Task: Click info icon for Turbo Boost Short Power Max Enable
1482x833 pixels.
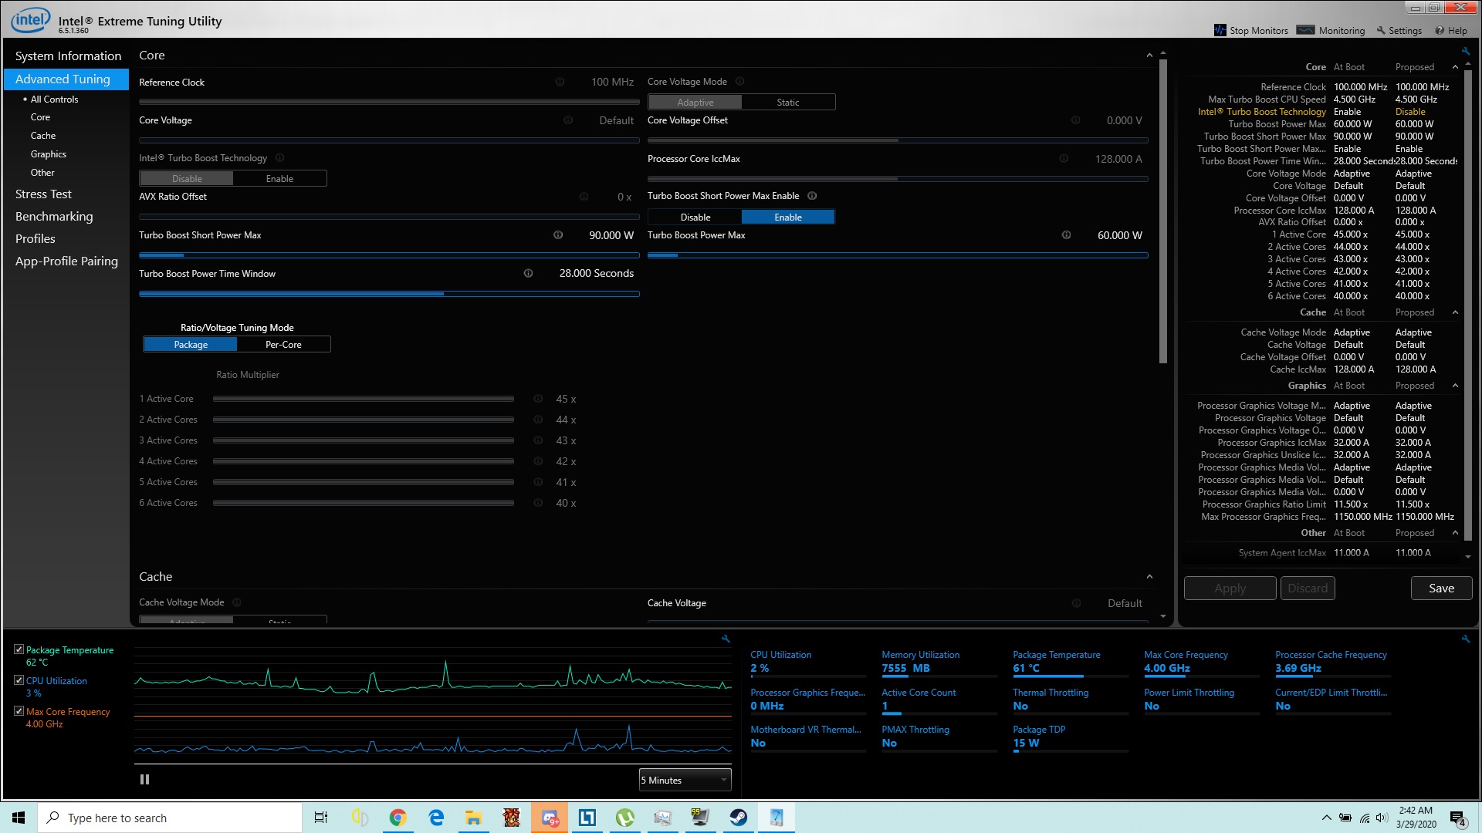Action: pos(812,196)
